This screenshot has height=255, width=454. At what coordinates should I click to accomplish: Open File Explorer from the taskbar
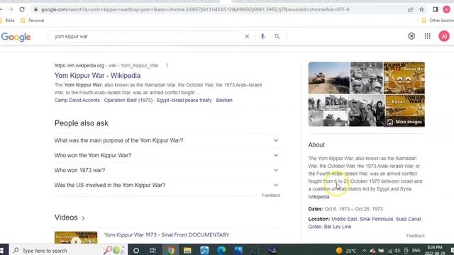pyautogui.click(x=187, y=250)
